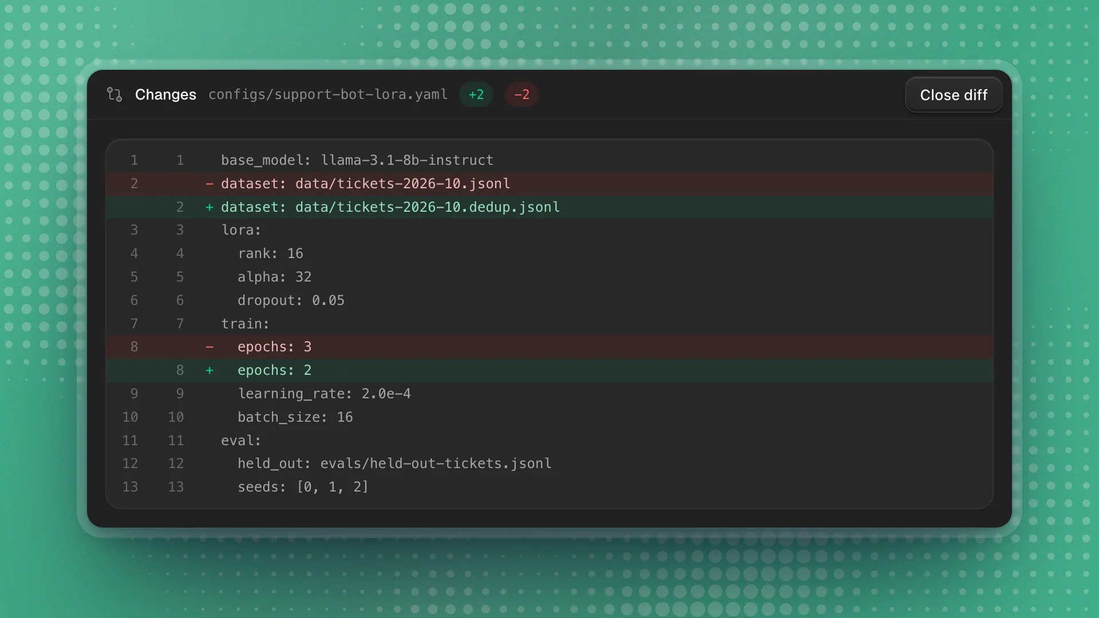Click held_out: evals/held-out-tickets.jsonl line
Viewport: 1099px width, 618px height.
549,463
